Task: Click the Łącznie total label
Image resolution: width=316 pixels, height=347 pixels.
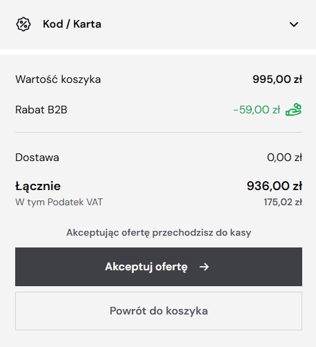Action: 38,187
